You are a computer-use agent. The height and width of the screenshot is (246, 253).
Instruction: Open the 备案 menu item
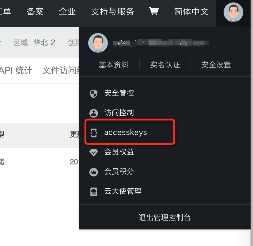coord(35,11)
